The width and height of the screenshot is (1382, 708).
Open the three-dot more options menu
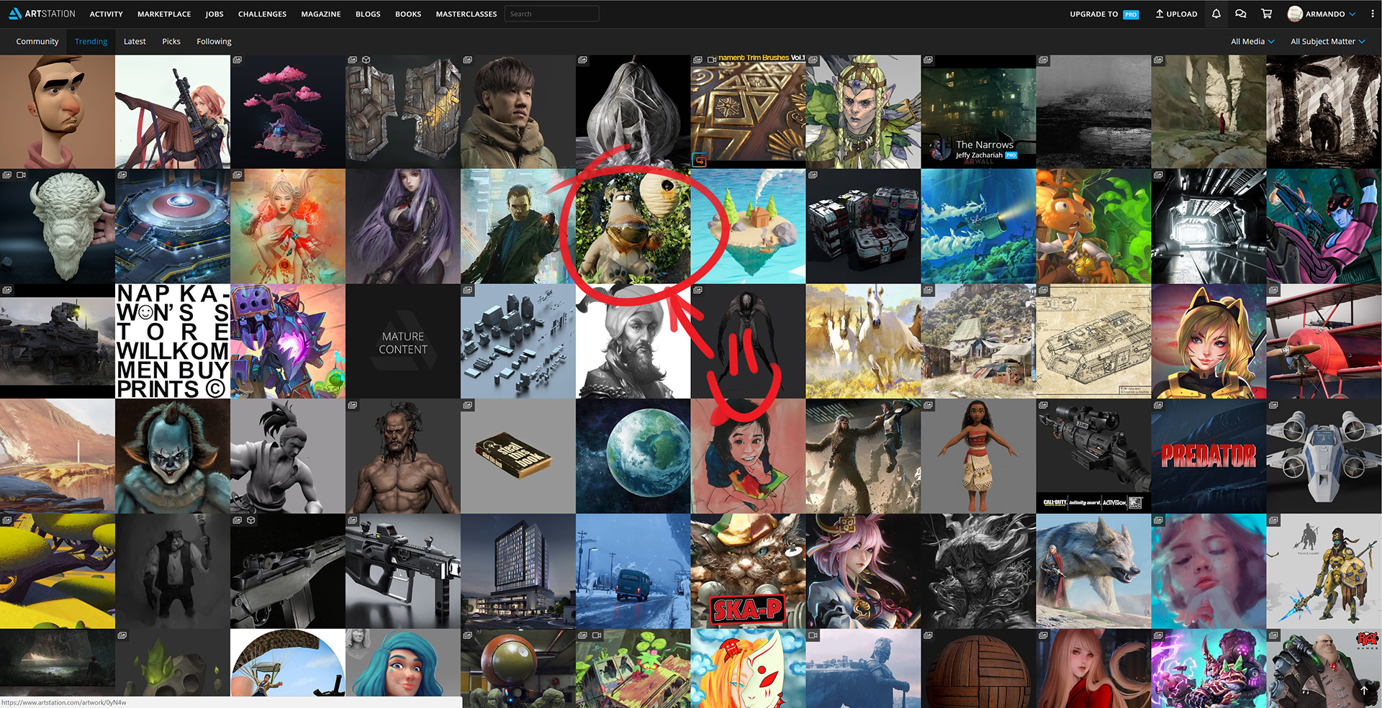[1372, 14]
